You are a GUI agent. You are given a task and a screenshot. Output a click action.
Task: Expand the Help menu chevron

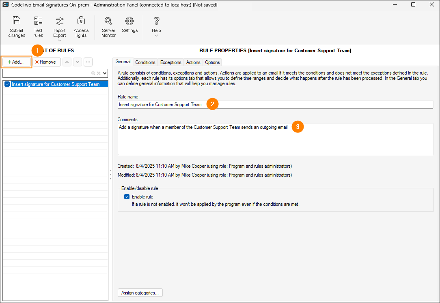[156, 36]
